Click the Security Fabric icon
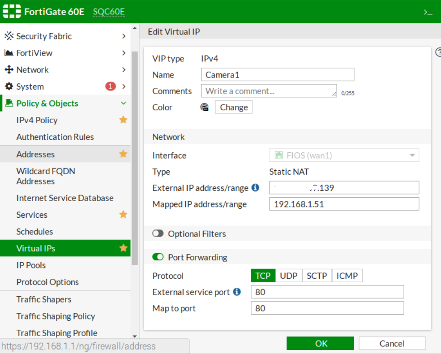441x354 pixels. tap(9, 36)
